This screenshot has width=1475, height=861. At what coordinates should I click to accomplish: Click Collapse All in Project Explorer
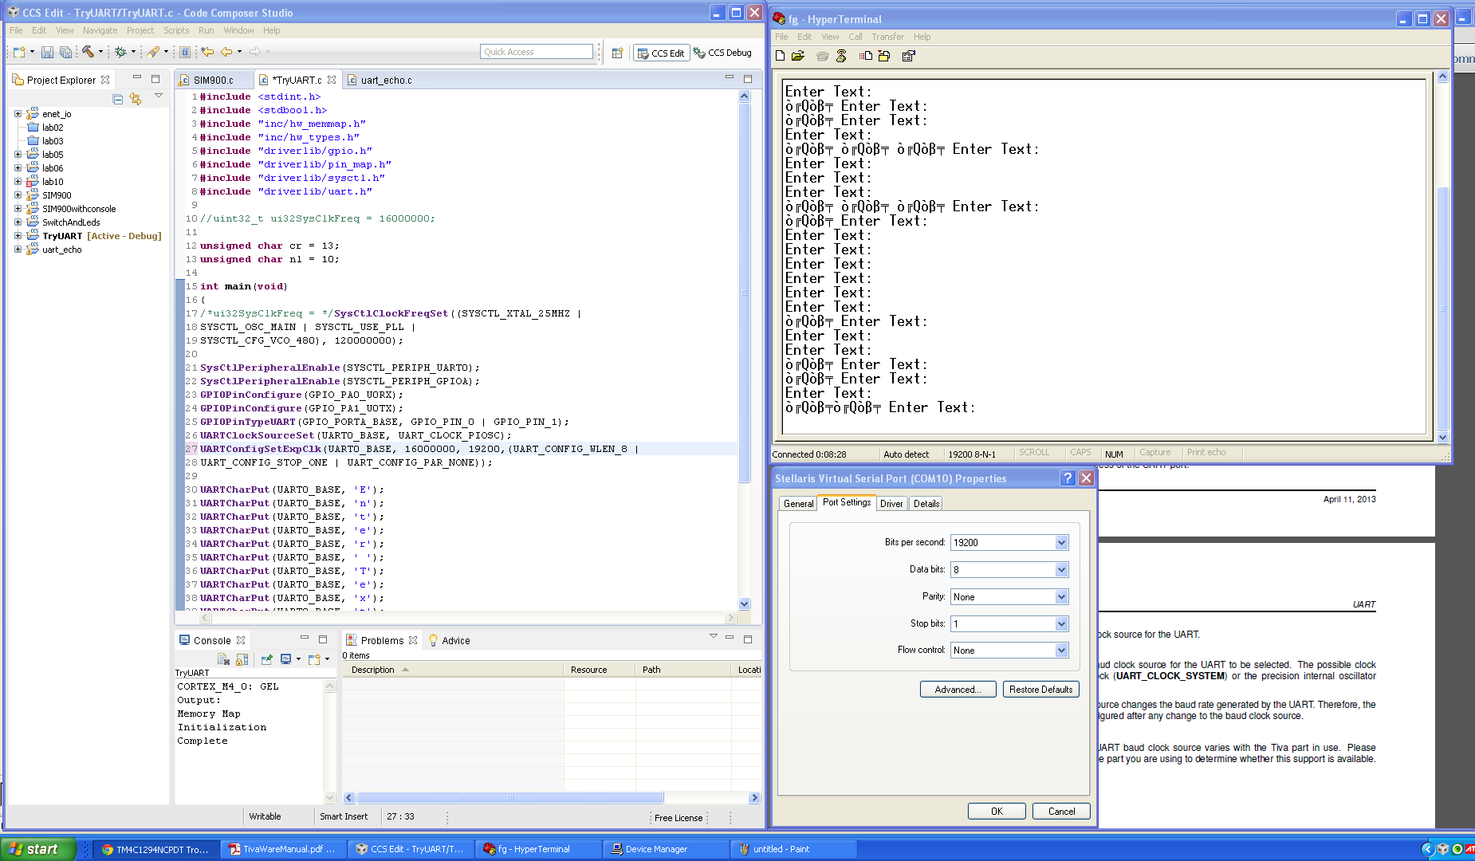[x=118, y=99]
